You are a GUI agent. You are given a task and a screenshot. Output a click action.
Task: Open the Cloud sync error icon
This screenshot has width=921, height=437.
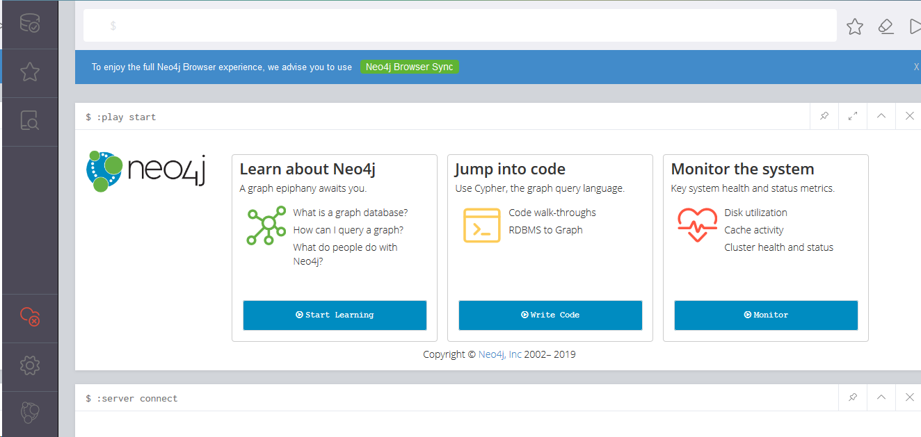(30, 318)
